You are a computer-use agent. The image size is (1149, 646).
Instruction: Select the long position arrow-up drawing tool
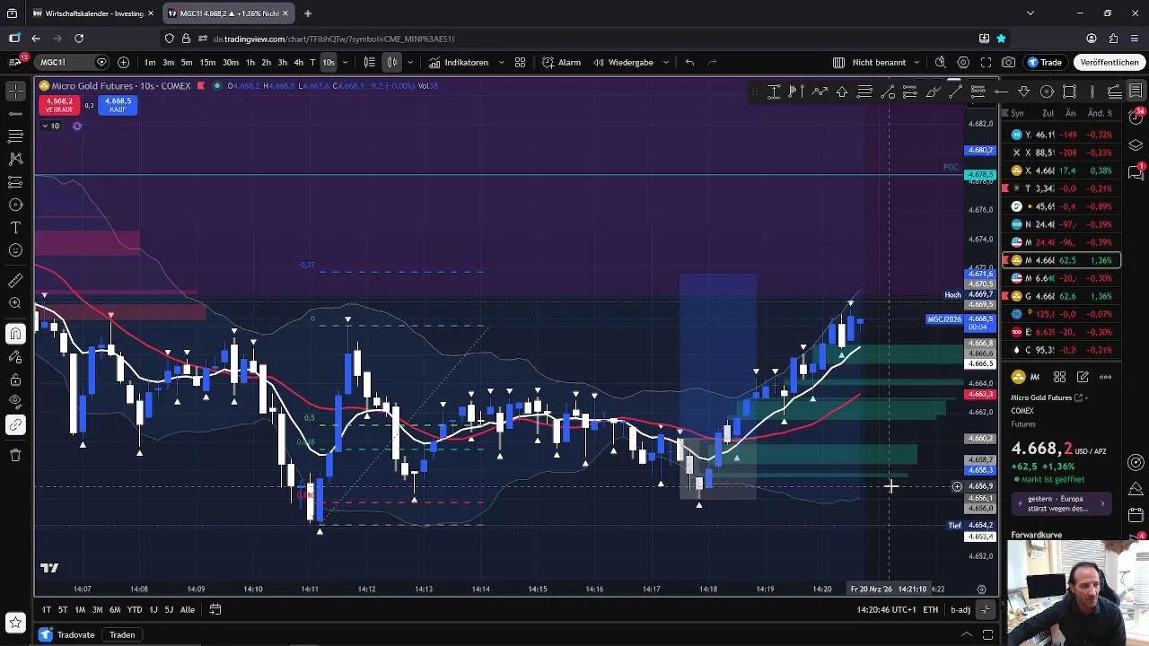click(842, 92)
